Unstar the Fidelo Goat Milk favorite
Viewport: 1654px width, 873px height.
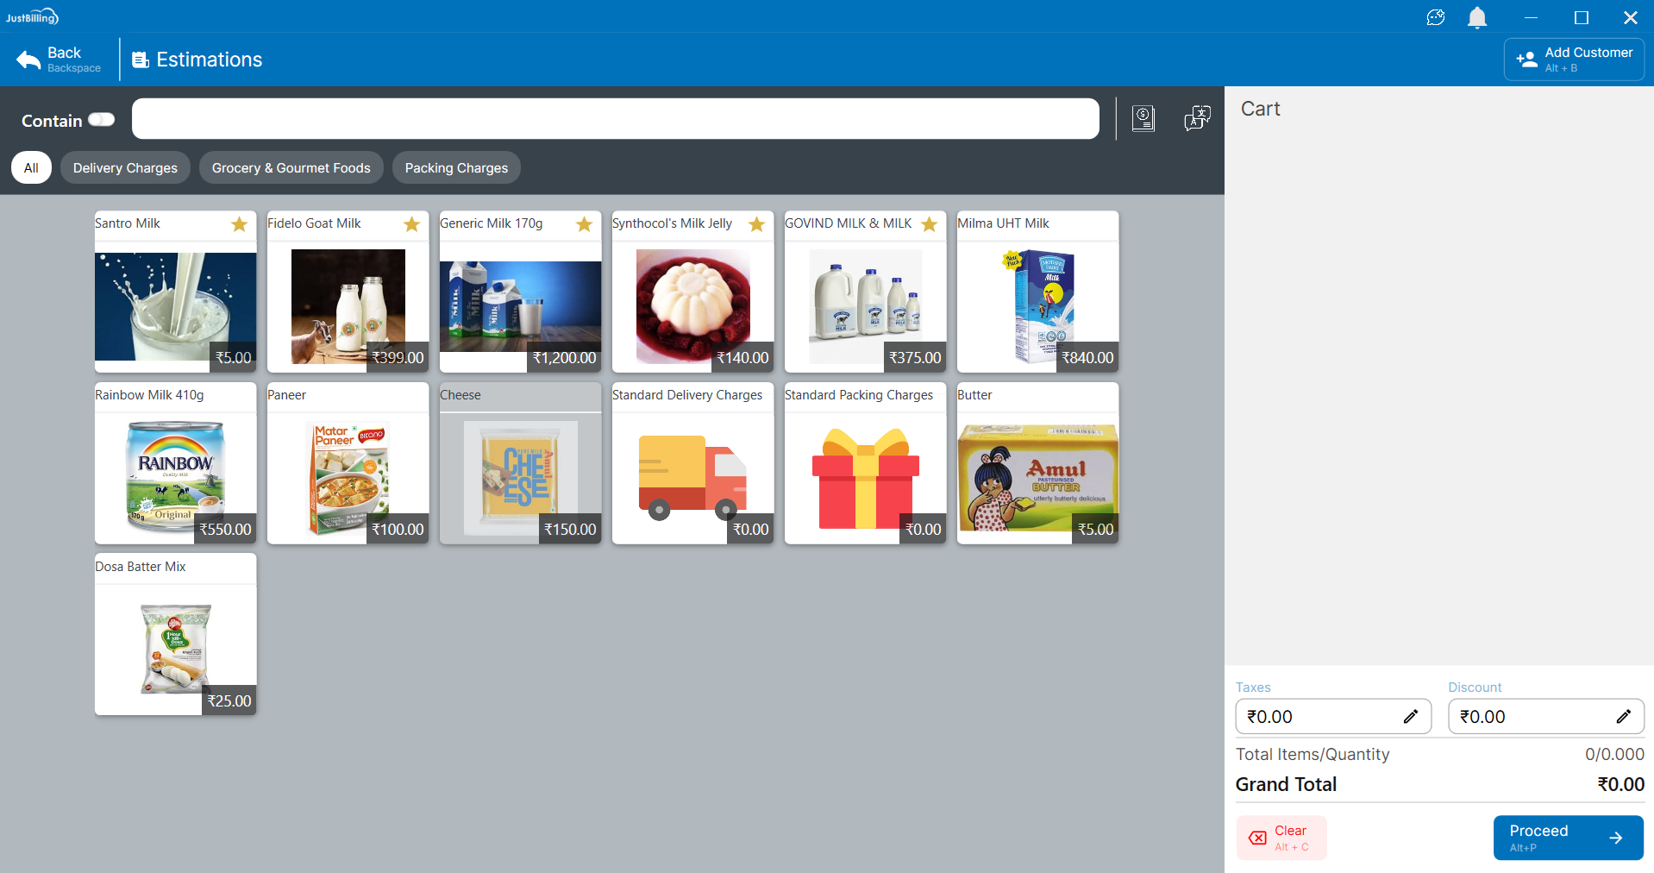coord(411,224)
